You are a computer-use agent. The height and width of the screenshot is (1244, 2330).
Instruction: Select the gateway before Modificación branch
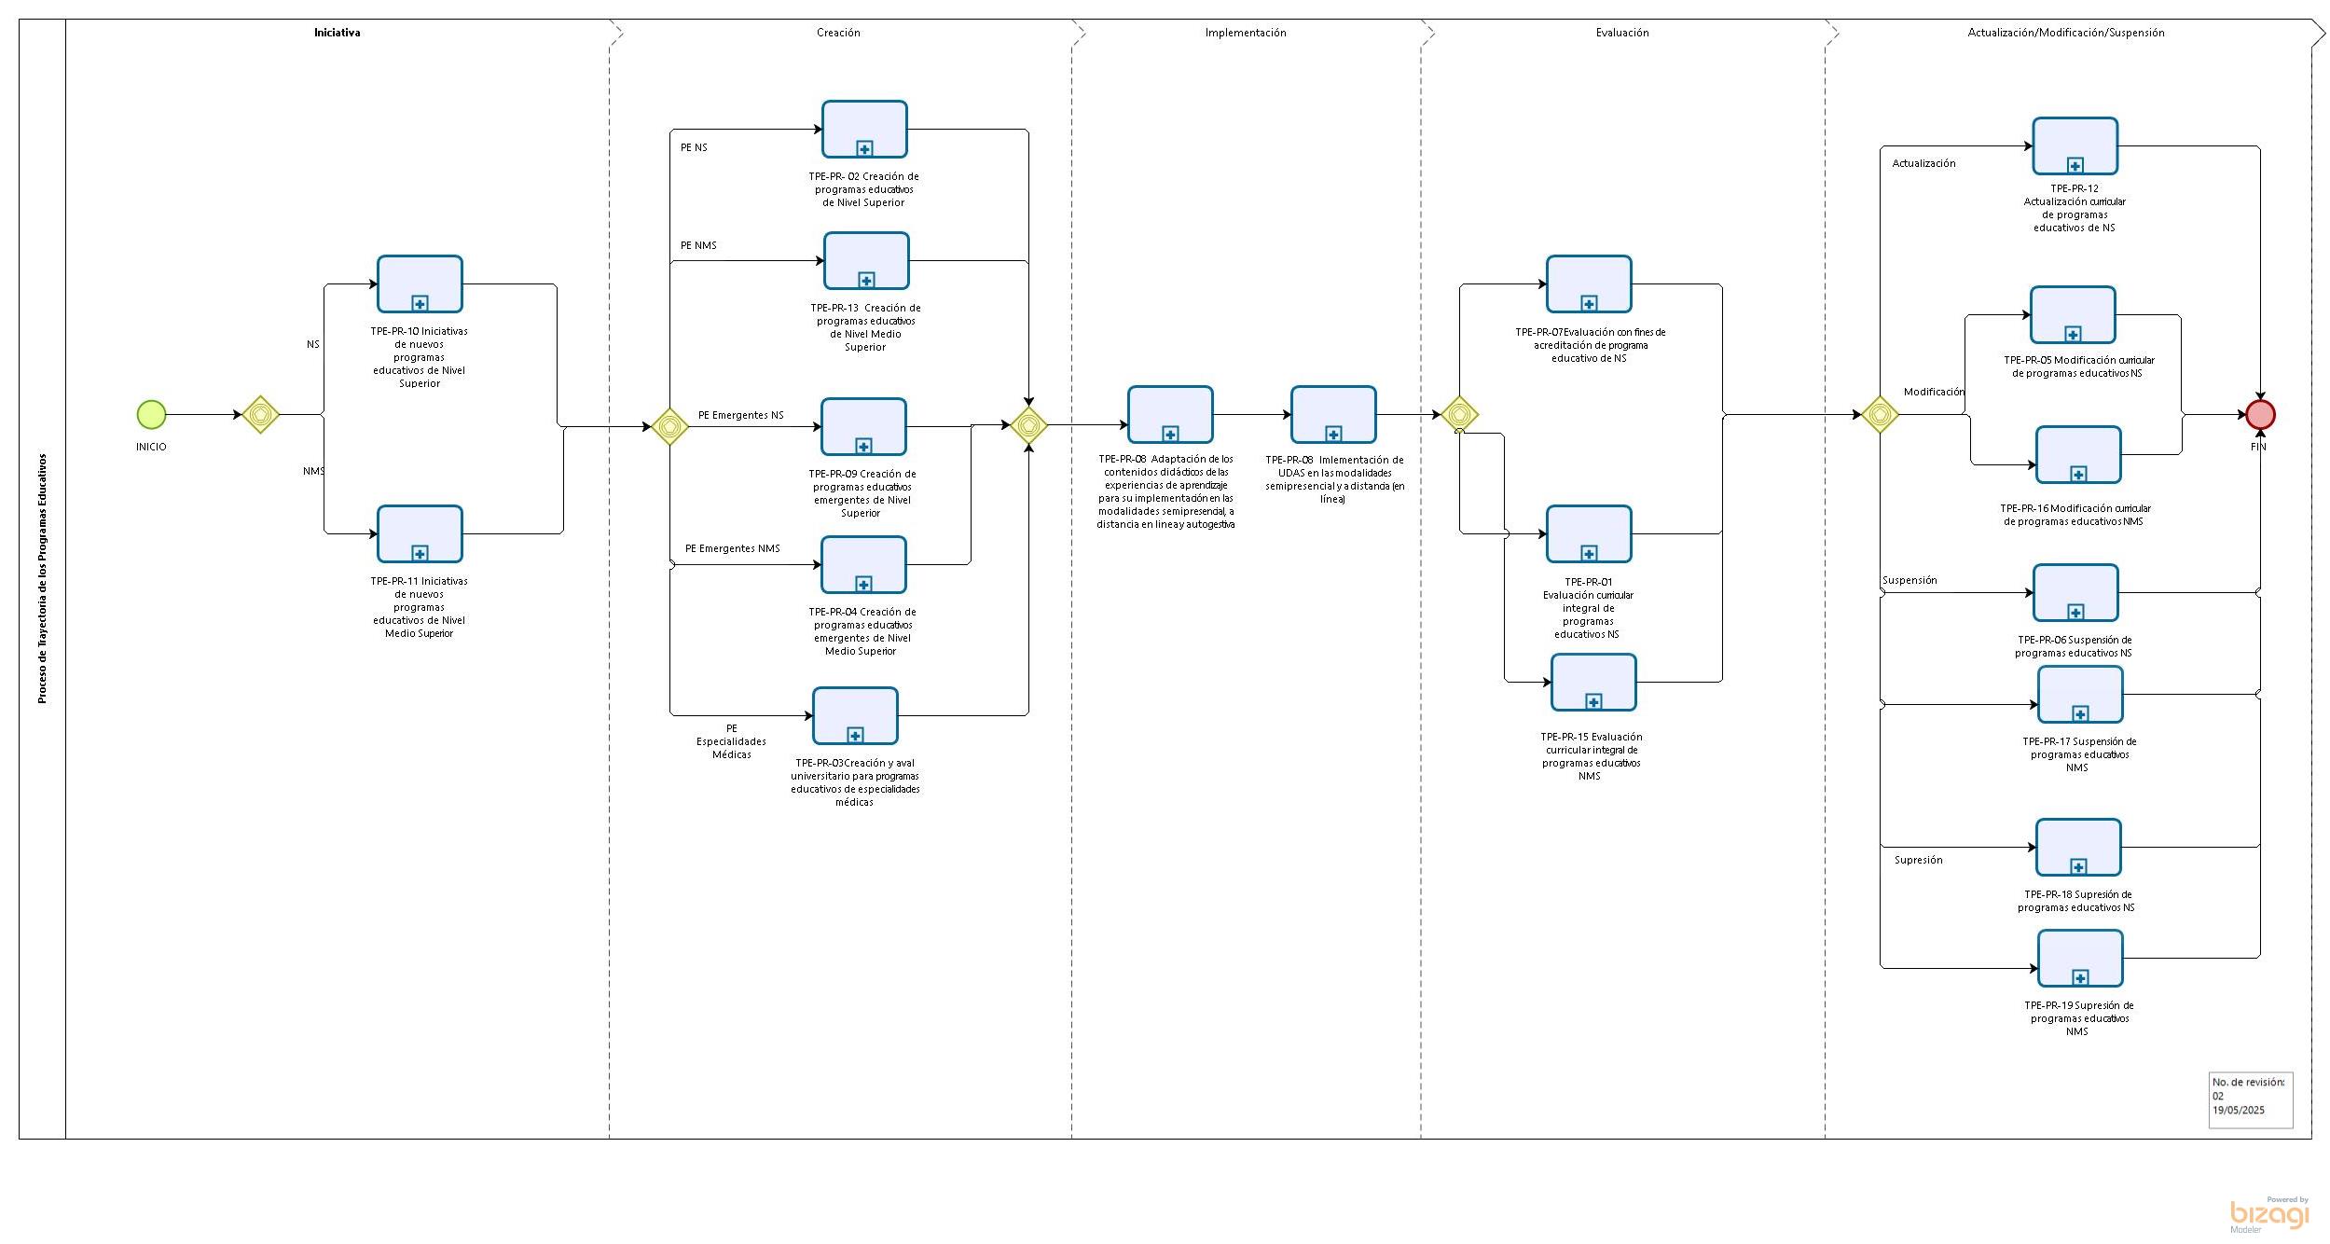pyautogui.click(x=1880, y=414)
